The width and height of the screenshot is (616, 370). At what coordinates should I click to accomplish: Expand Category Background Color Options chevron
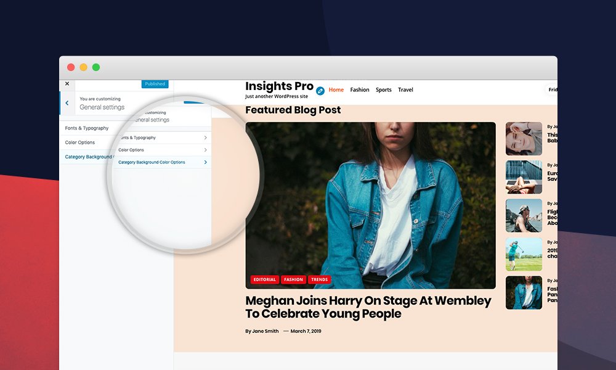[206, 162]
